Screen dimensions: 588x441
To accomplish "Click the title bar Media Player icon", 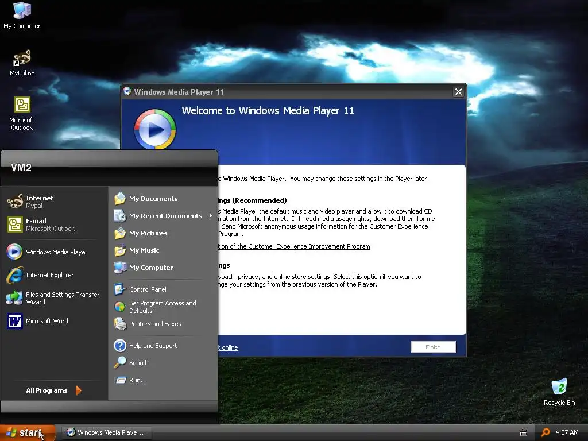I will [127, 91].
